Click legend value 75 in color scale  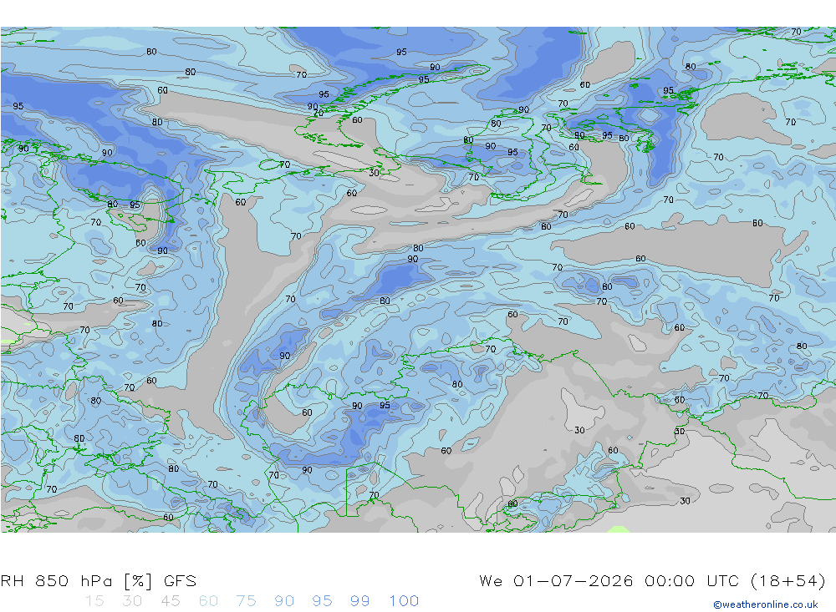pyautogui.click(x=247, y=601)
